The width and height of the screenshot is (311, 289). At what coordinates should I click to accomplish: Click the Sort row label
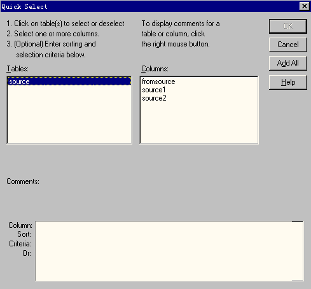tap(24, 234)
